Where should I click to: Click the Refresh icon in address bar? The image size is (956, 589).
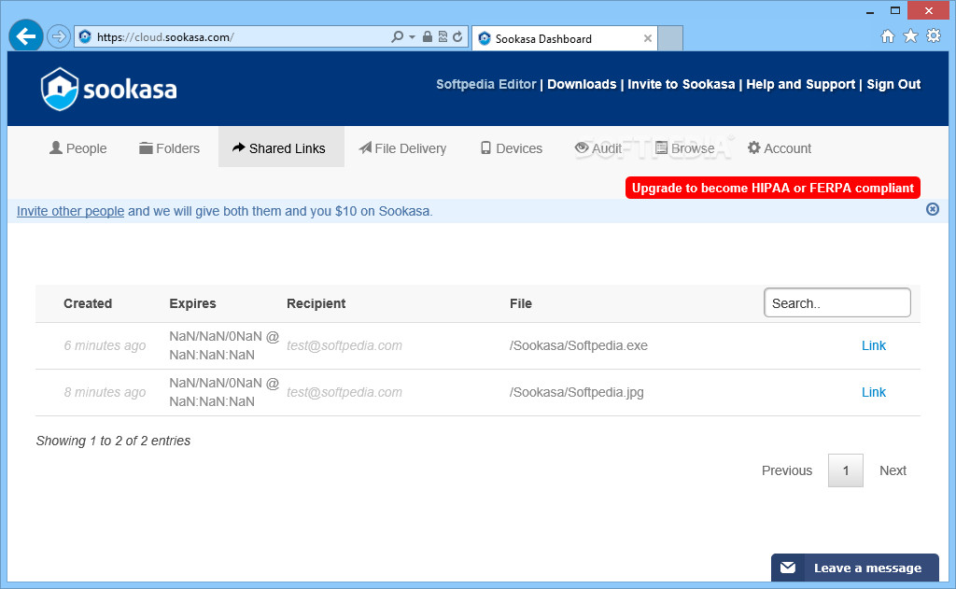click(457, 36)
